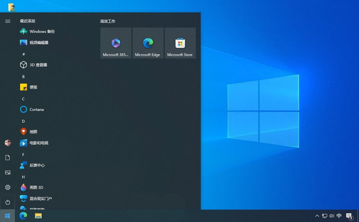359x222 pixels.
Task: Open Cortana from the app list
Action: tap(36, 109)
